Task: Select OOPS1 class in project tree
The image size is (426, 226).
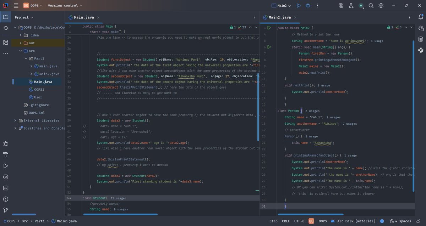Action: coord(37,89)
